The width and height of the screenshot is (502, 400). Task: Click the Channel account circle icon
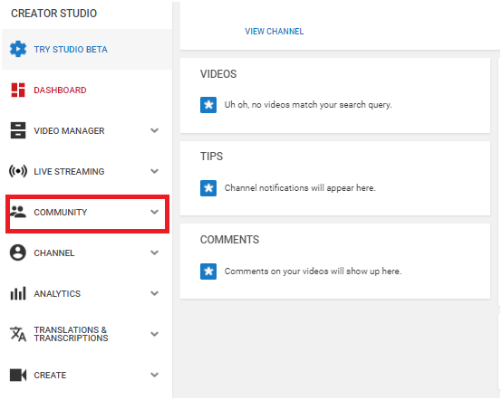[18, 252]
